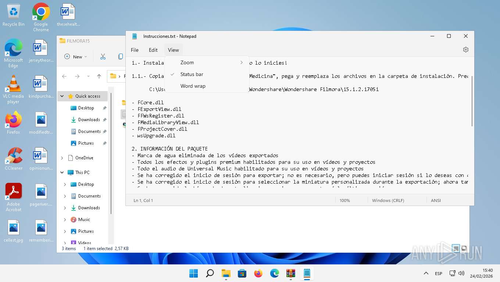Open Pictures under Quick access
500x282 pixels.
[x=86, y=143]
